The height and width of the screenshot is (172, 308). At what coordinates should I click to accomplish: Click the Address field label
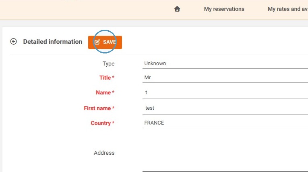point(104,153)
